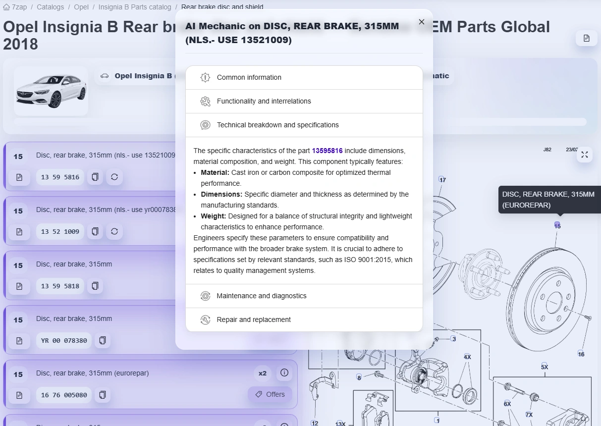
Task: Click the x2 quantity badge for eurorepar disc
Action: (x=263, y=373)
